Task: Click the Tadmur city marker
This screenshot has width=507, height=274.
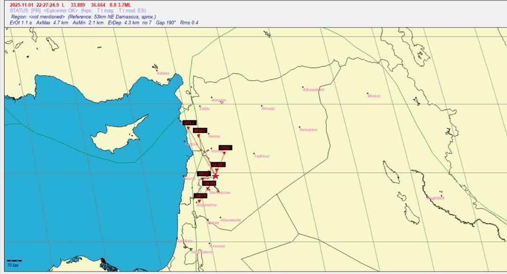Action: click(x=254, y=154)
